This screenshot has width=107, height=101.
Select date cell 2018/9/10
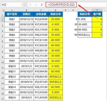coord(26,82)
